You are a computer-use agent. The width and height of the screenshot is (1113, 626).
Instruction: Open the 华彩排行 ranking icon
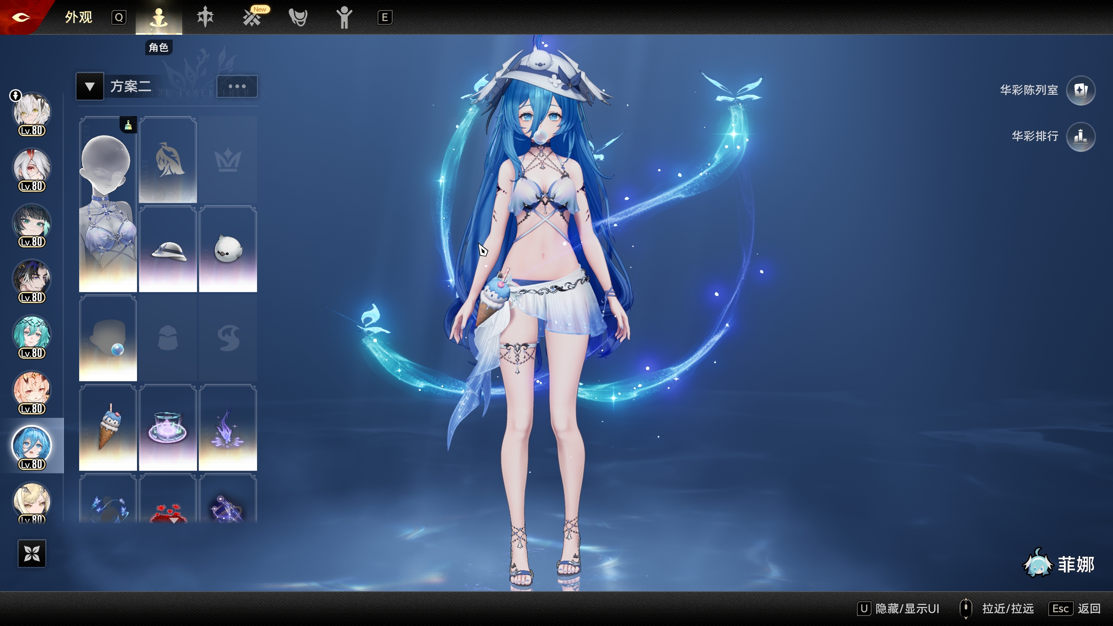coord(1080,137)
